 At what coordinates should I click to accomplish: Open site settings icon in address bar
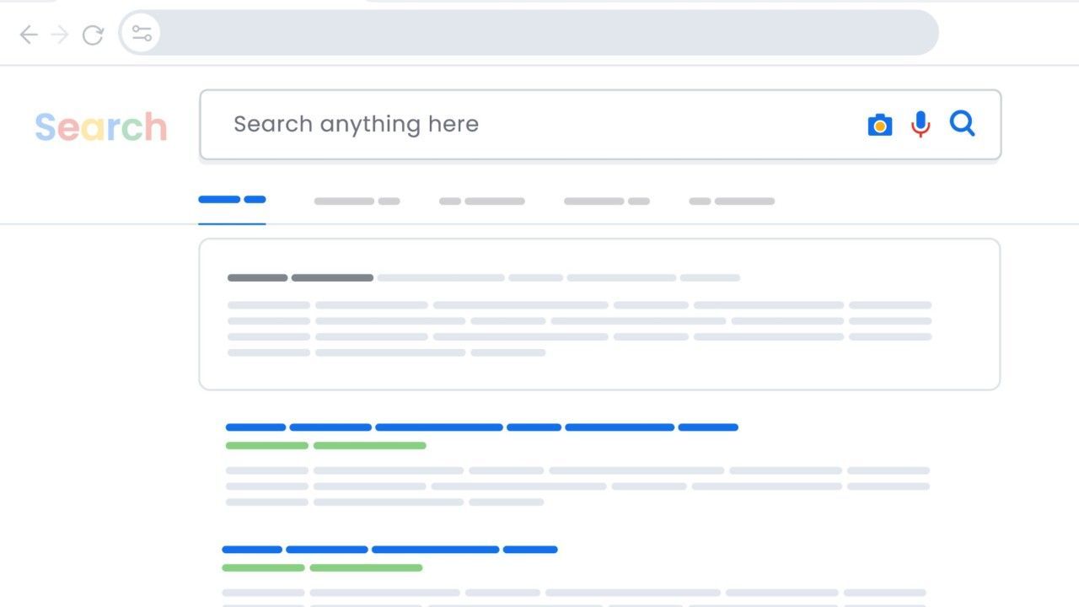pyautogui.click(x=142, y=34)
